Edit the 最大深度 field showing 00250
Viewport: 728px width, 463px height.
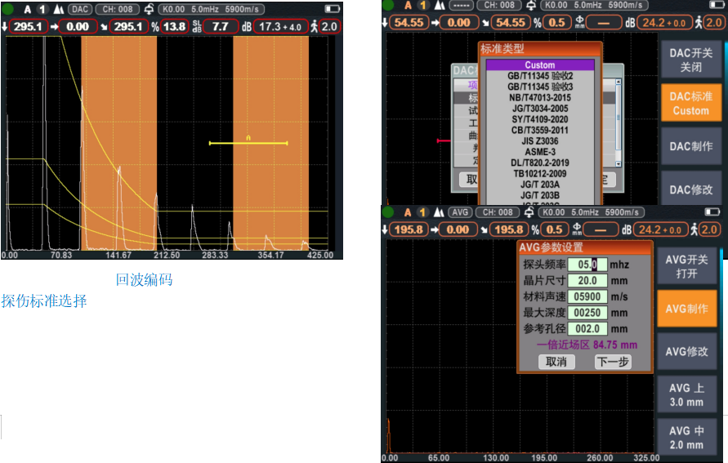point(587,313)
